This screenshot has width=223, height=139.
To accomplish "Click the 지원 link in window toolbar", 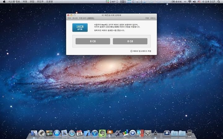I will point(147,18).
